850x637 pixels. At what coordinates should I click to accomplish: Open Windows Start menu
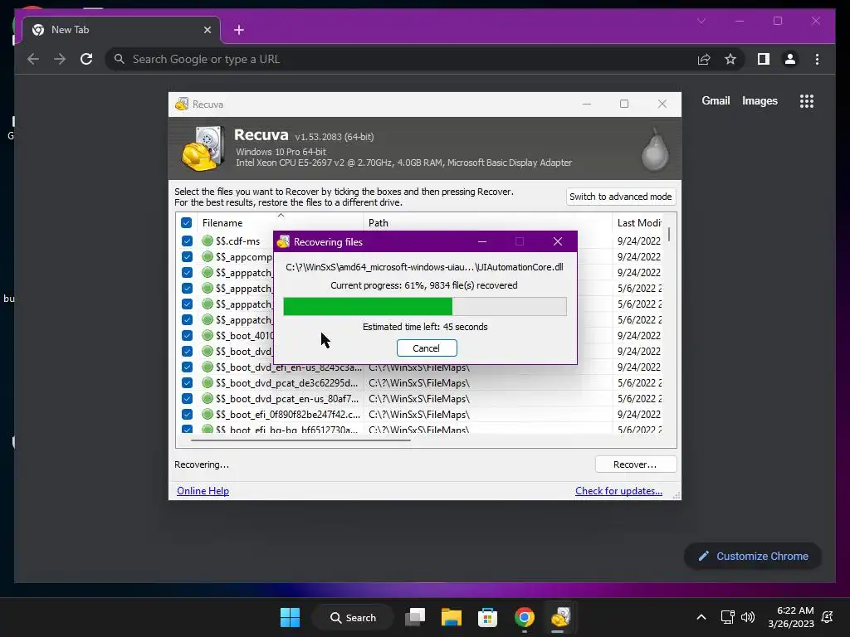[x=290, y=617]
